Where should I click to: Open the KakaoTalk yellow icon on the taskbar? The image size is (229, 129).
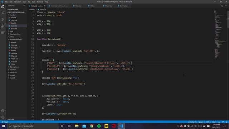click(x=106, y=126)
